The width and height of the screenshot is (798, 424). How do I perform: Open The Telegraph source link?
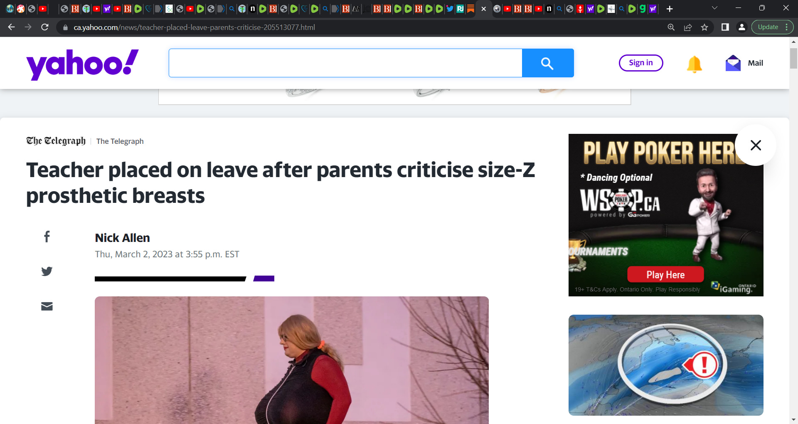(x=120, y=141)
